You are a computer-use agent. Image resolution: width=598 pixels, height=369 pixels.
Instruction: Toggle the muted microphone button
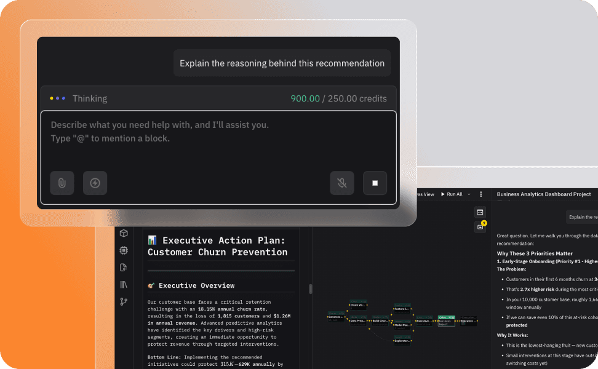click(x=341, y=183)
